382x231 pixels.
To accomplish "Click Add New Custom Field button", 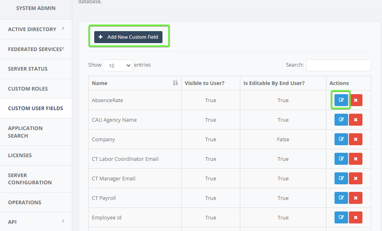I will pyautogui.click(x=128, y=37).
